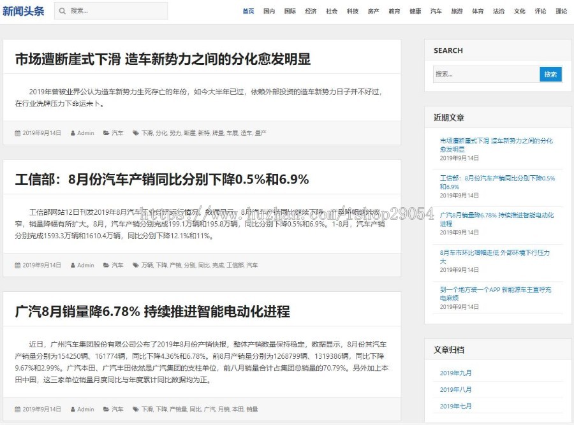
Task: Click the calendar icon under the 广汽 article
Action: [x=18, y=409]
